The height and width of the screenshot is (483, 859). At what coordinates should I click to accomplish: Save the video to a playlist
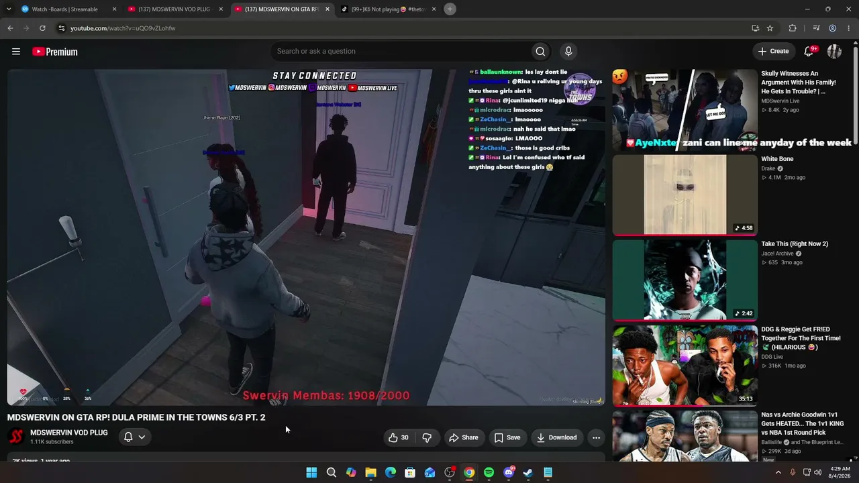[507, 437]
